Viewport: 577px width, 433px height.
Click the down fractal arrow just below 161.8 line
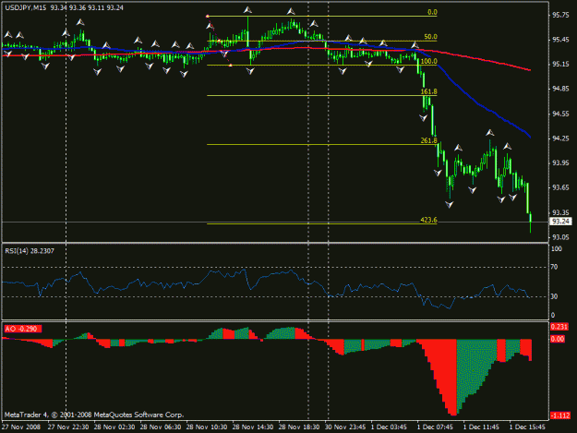pyautogui.click(x=424, y=118)
